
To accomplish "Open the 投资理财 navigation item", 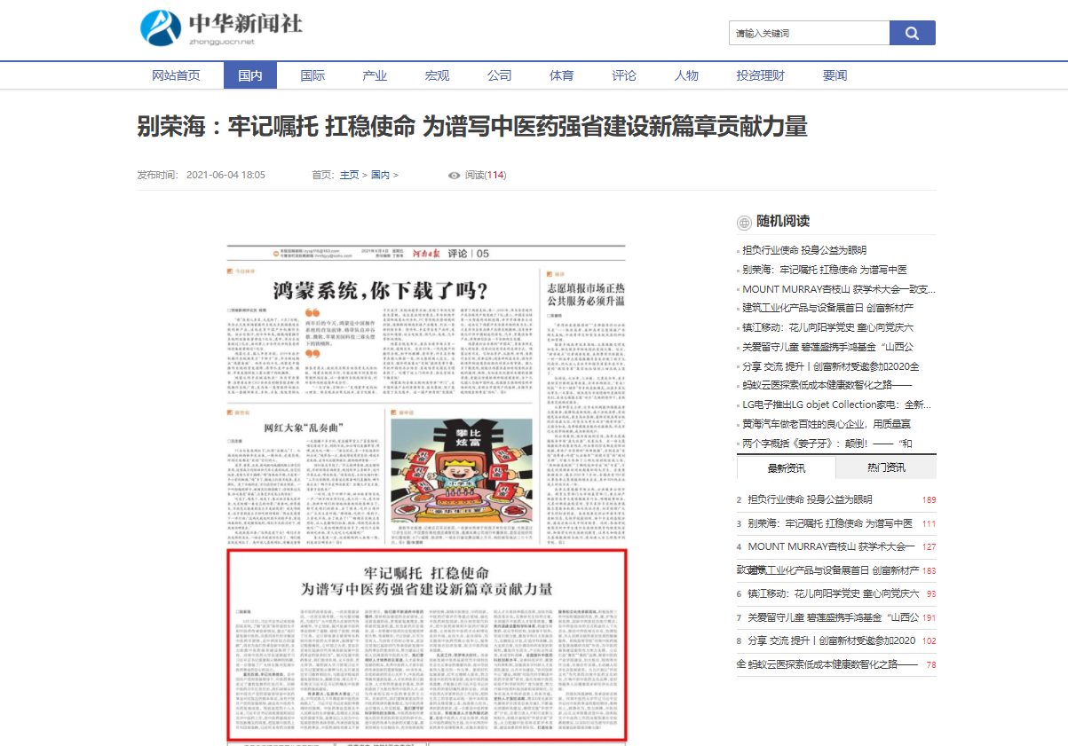I will (x=760, y=75).
